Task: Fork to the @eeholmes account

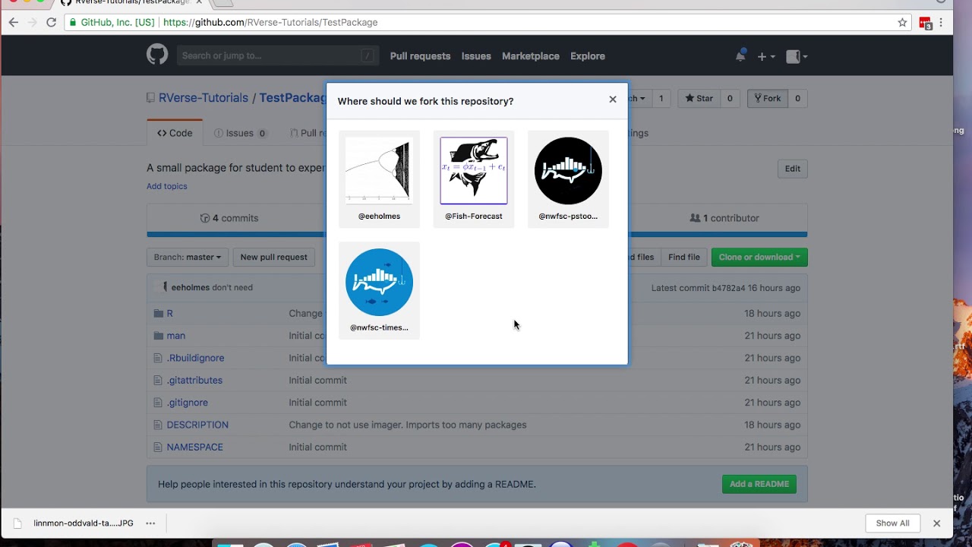Action: (379, 179)
